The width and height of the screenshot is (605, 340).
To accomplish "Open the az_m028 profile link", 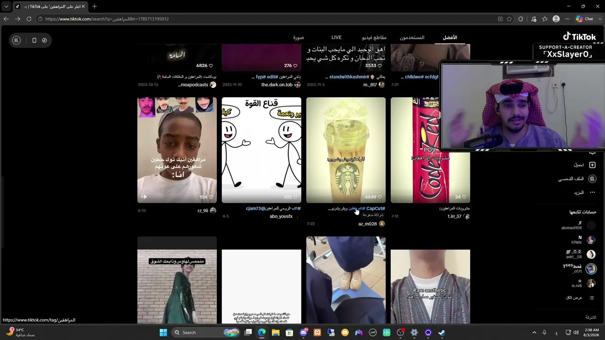I will pyautogui.click(x=368, y=224).
